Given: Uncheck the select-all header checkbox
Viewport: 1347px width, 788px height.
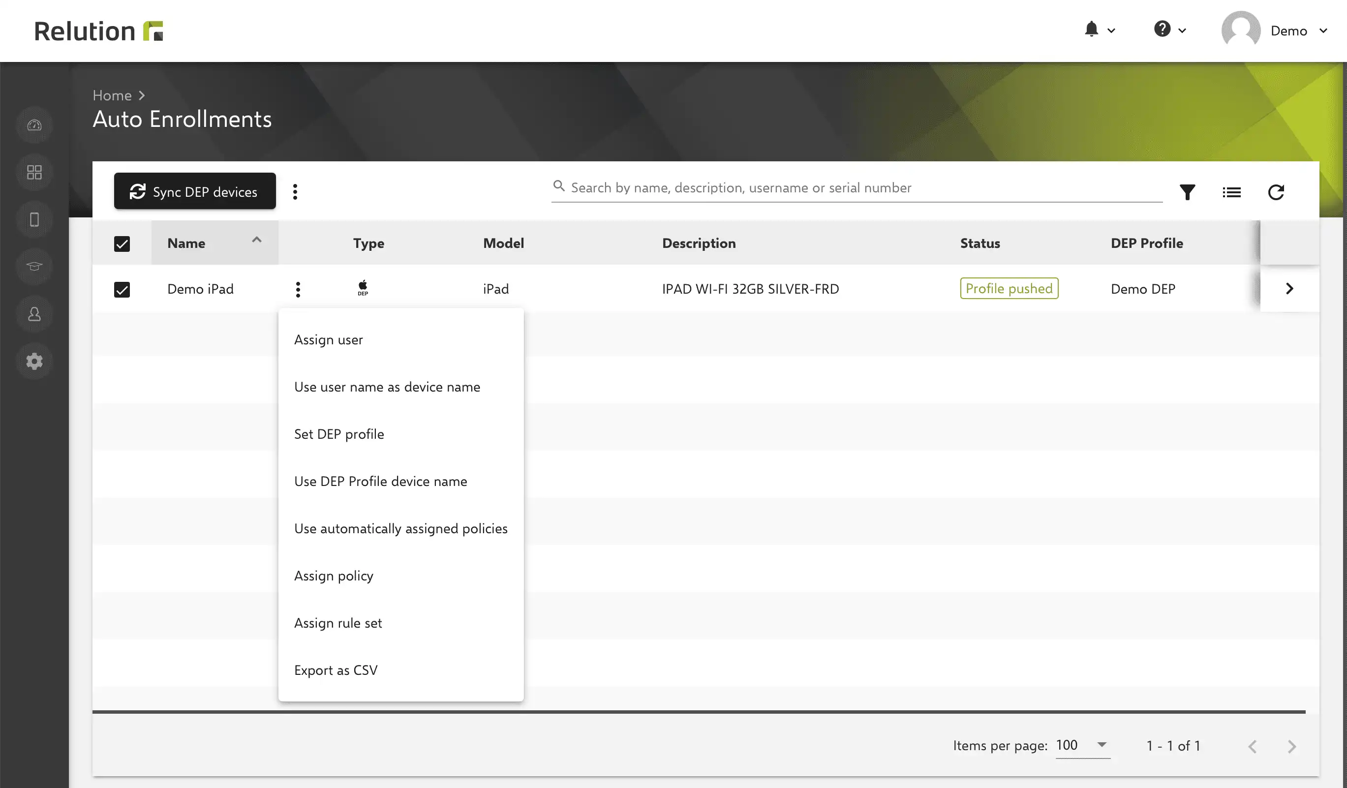Looking at the screenshot, I should click(x=122, y=244).
